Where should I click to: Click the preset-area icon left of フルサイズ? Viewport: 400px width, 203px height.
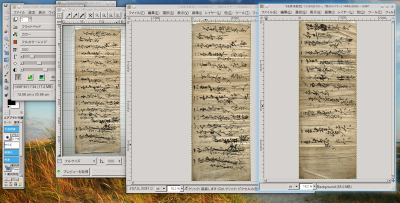coord(59,161)
